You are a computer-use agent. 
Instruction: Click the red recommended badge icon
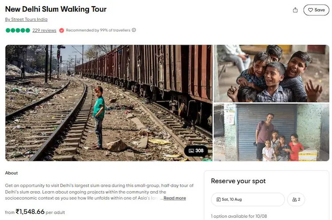(x=62, y=30)
